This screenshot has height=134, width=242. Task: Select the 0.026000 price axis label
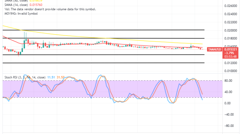coord(231,6)
